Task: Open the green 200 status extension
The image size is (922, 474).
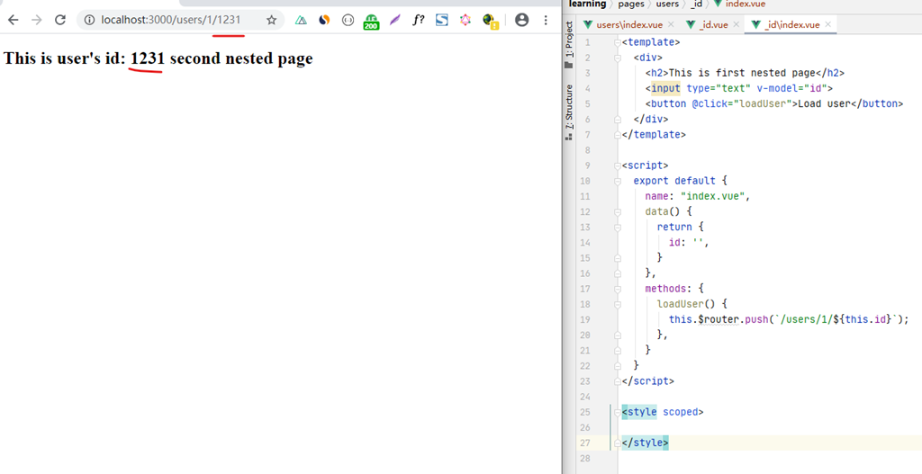Action: point(371,22)
